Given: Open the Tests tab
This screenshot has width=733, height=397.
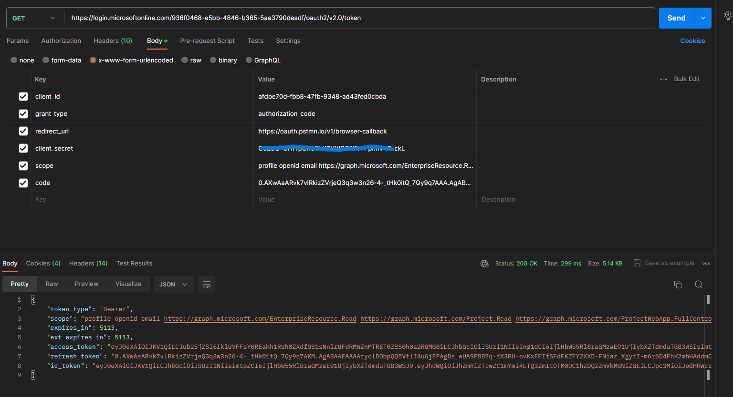Looking at the screenshot, I should pyautogui.click(x=255, y=41).
